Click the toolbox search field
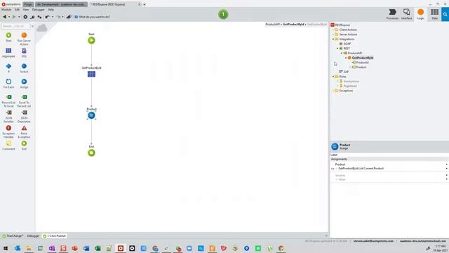 [15, 26]
